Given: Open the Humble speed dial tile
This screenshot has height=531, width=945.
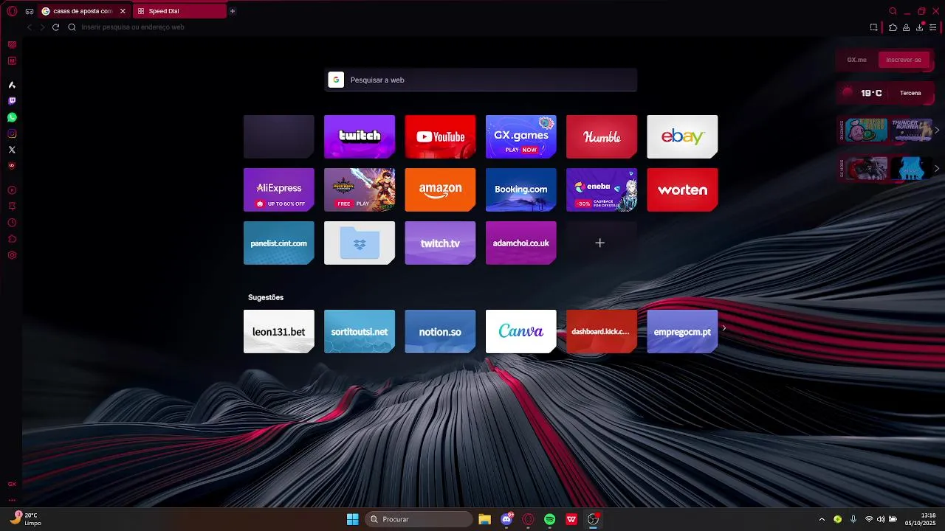Looking at the screenshot, I should click(x=602, y=136).
